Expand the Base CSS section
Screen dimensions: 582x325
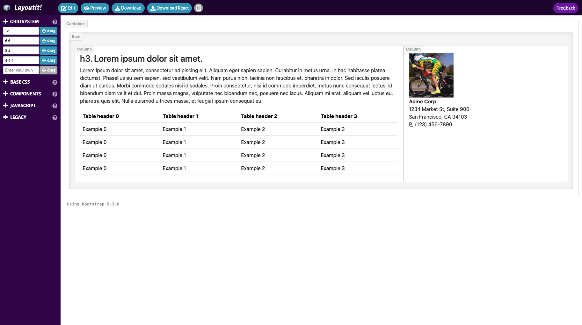tap(17, 82)
